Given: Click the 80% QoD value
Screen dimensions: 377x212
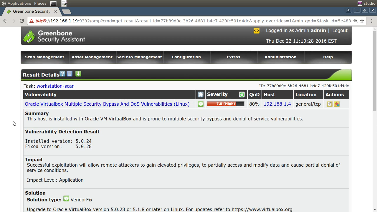Looking at the screenshot, I should [254, 104].
